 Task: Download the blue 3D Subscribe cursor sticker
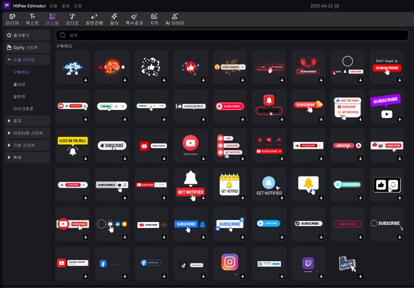(x=360, y=276)
